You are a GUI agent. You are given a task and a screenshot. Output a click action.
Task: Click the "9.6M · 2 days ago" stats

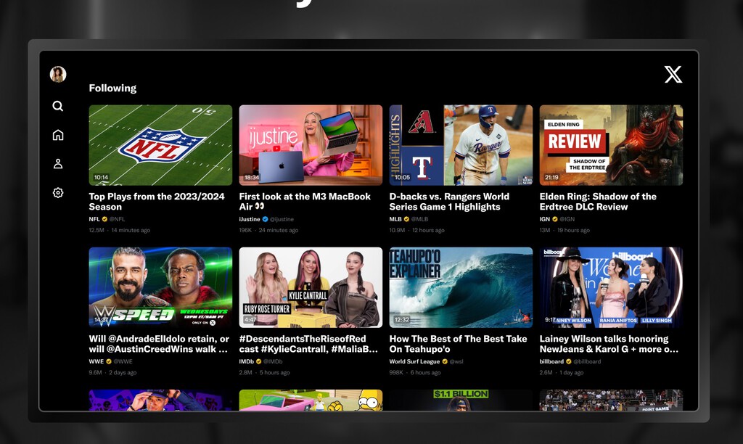pyautogui.click(x=112, y=372)
